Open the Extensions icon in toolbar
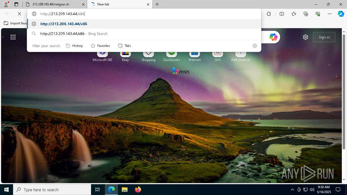 point(269,14)
